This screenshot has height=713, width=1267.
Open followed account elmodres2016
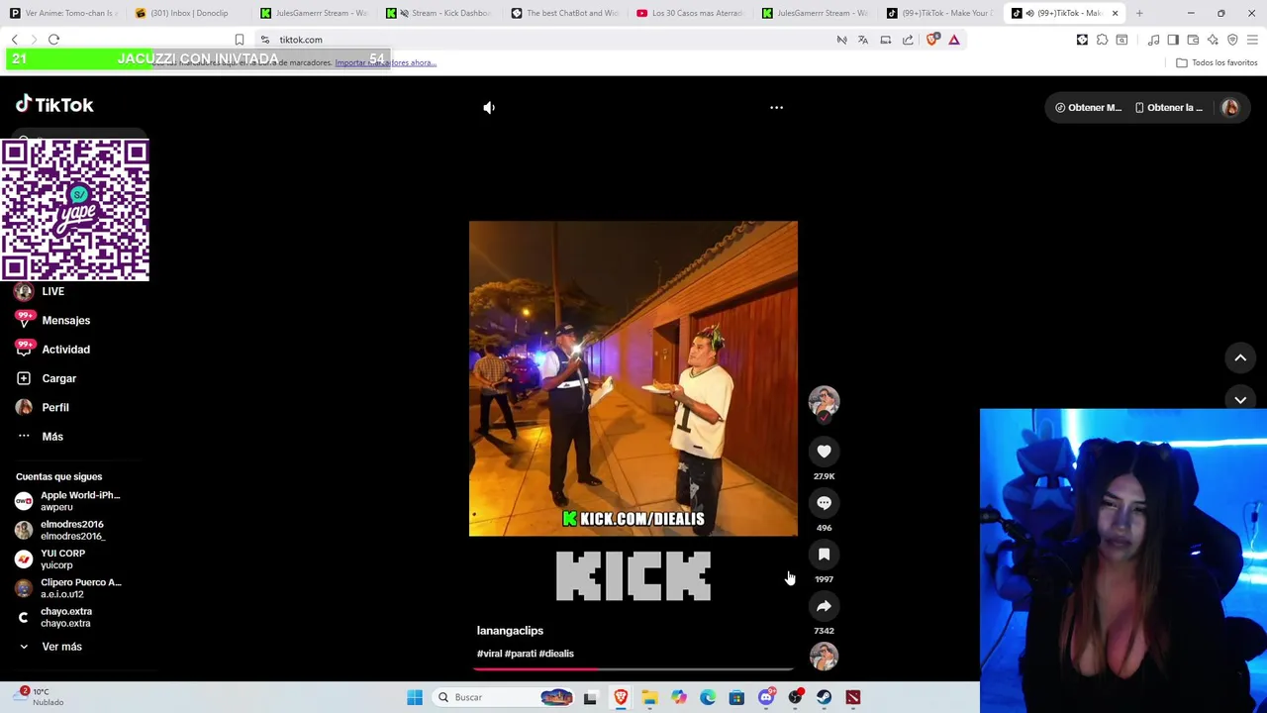[60, 530]
